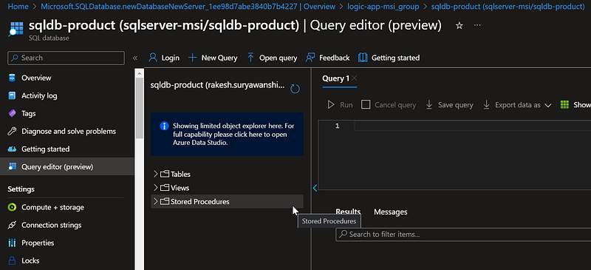Click the SQL database icon beside title
The width and height of the screenshot is (591, 270).
[16, 29]
